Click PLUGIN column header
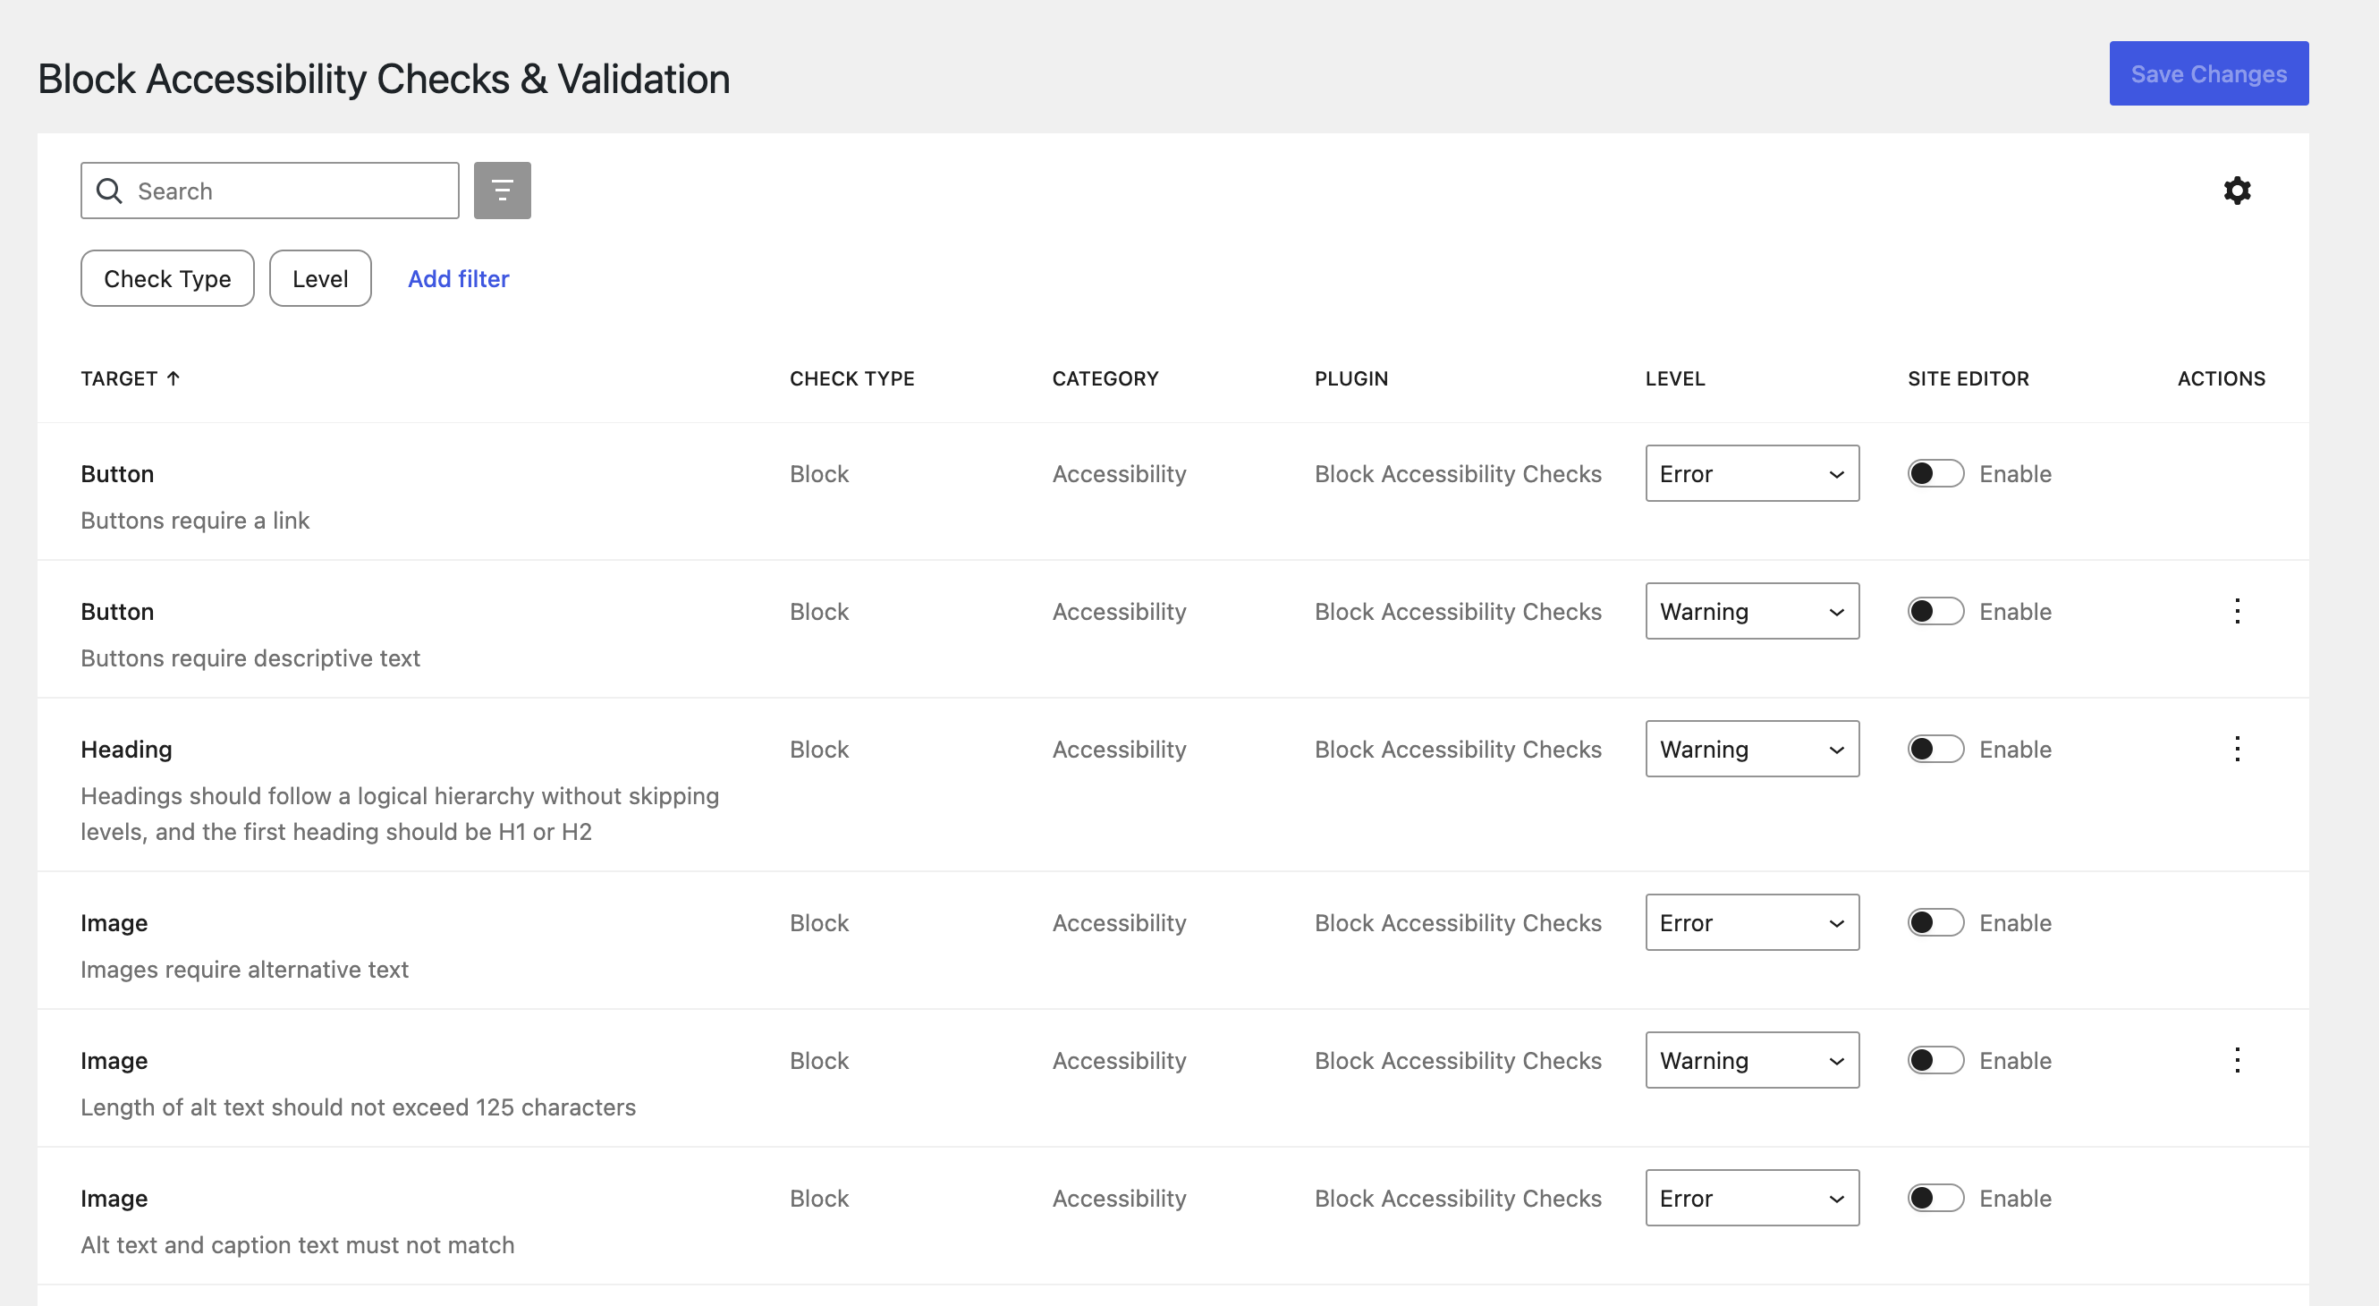2379x1306 pixels. (x=1351, y=377)
